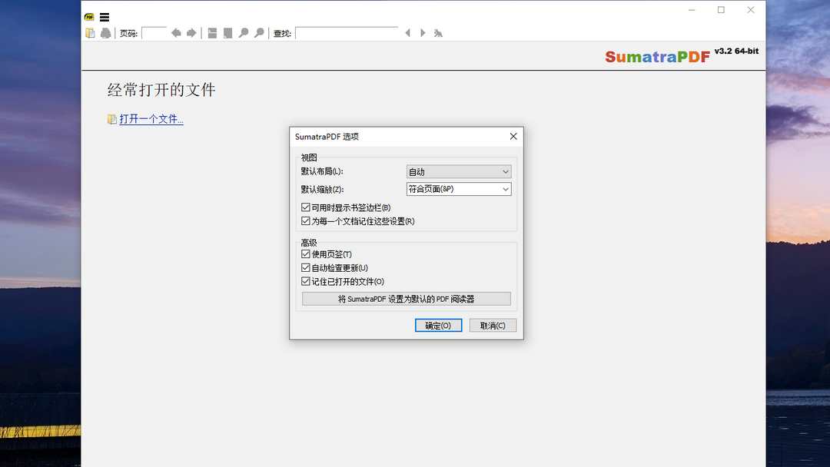Follow the 打开一个文件 link
This screenshot has height=467, width=830.
[151, 118]
